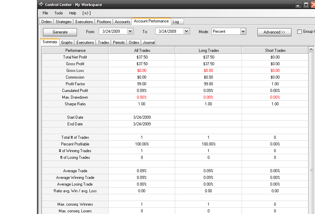This screenshot has width=315, height=214.
Task: Click Profit Factor All Trades value 99.00
Action: coord(142,84)
